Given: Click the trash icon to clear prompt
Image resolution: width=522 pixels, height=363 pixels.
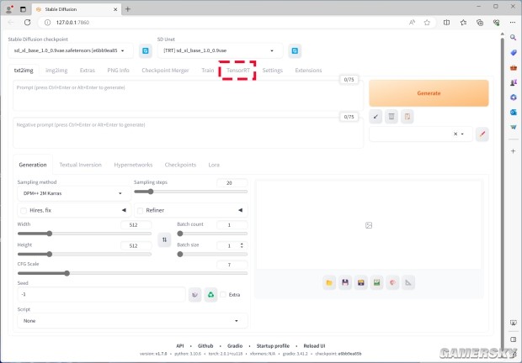Looking at the screenshot, I should tap(391, 117).
